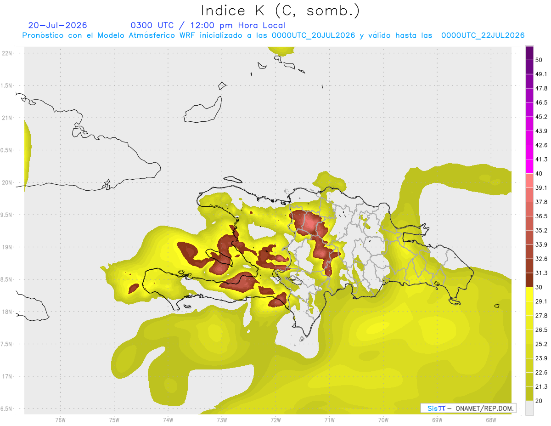551x426 pixels.
Task: Click the "21N" latitude axis label
Action: coord(7,118)
